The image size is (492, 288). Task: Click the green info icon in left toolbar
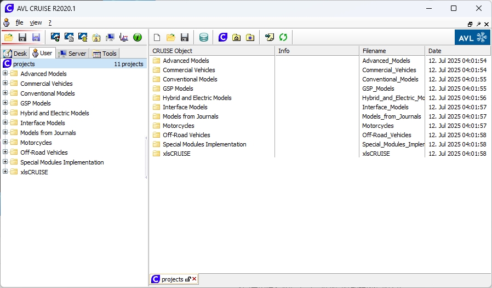pos(138,38)
